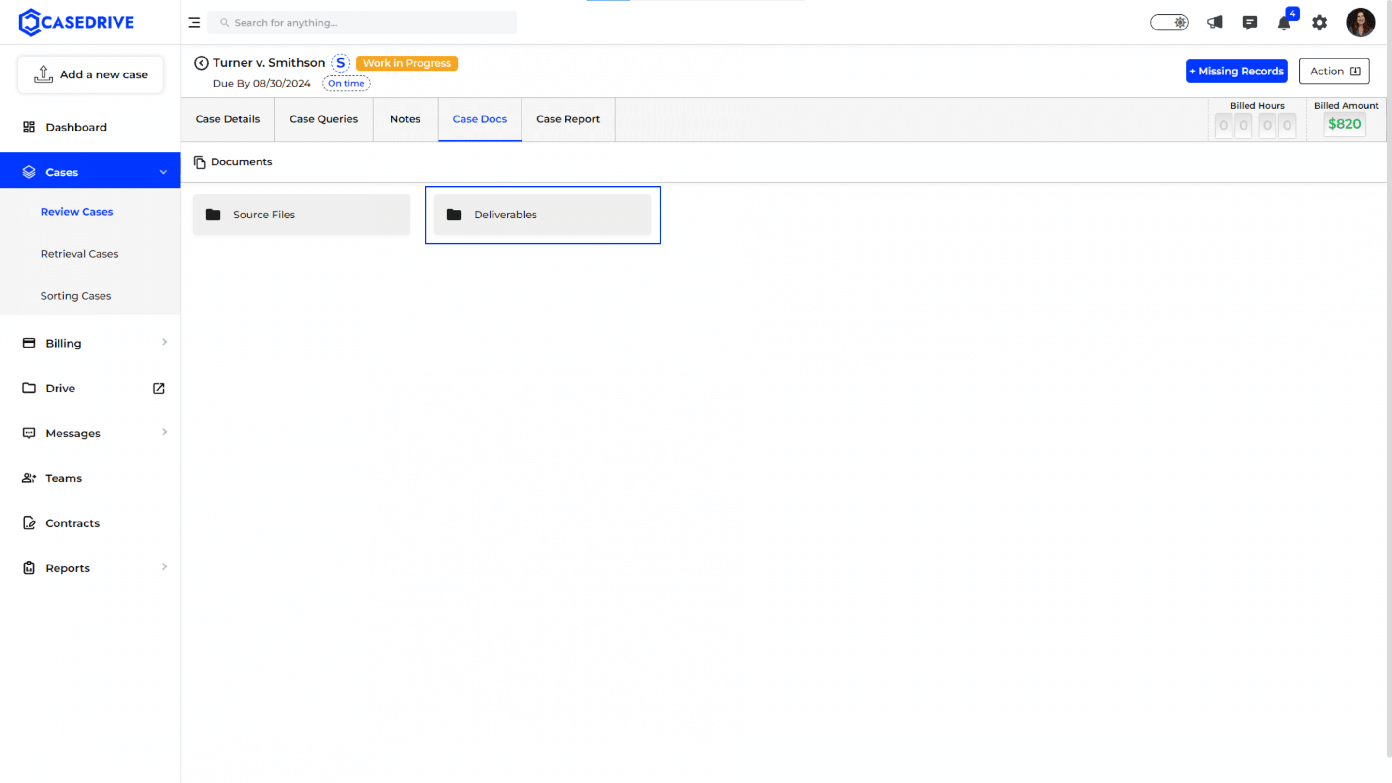Click the Documents section heading

pyautogui.click(x=242, y=161)
